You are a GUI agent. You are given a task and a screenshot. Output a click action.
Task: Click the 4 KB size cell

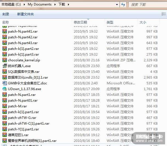click(x=154, y=72)
